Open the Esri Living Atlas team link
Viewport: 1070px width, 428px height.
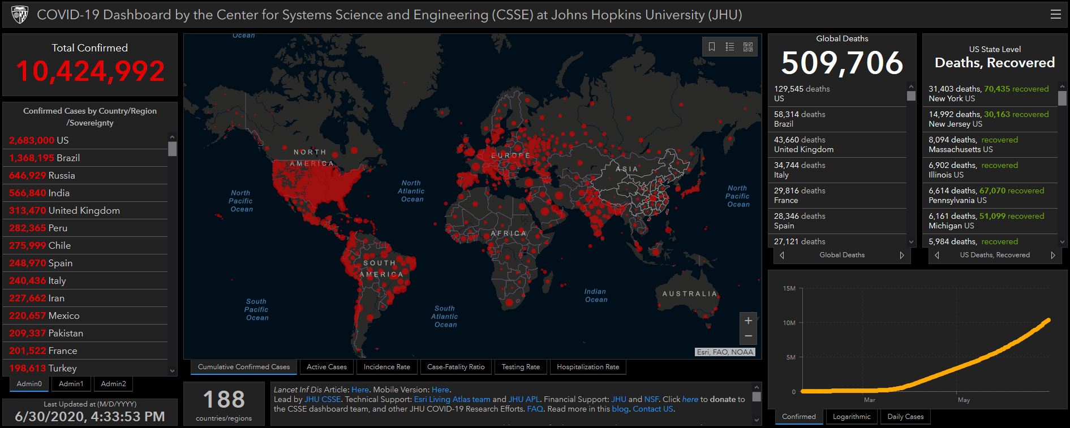coord(452,399)
